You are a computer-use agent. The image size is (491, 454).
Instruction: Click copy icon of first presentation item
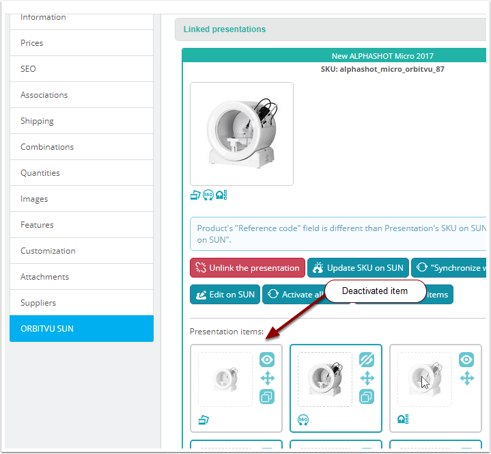[x=267, y=397]
